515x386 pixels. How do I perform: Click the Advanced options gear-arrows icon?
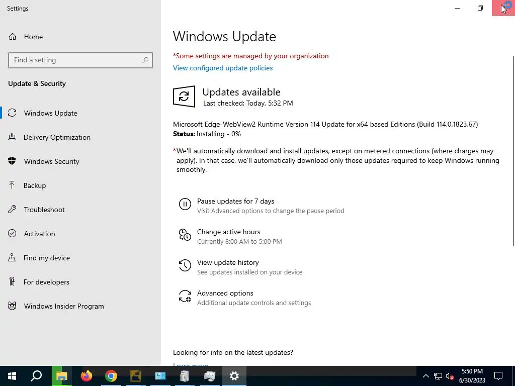(185, 296)
